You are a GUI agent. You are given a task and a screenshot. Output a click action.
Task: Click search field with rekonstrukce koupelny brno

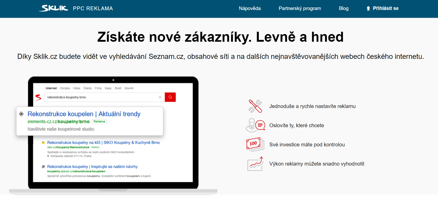(x=104, y=97)
